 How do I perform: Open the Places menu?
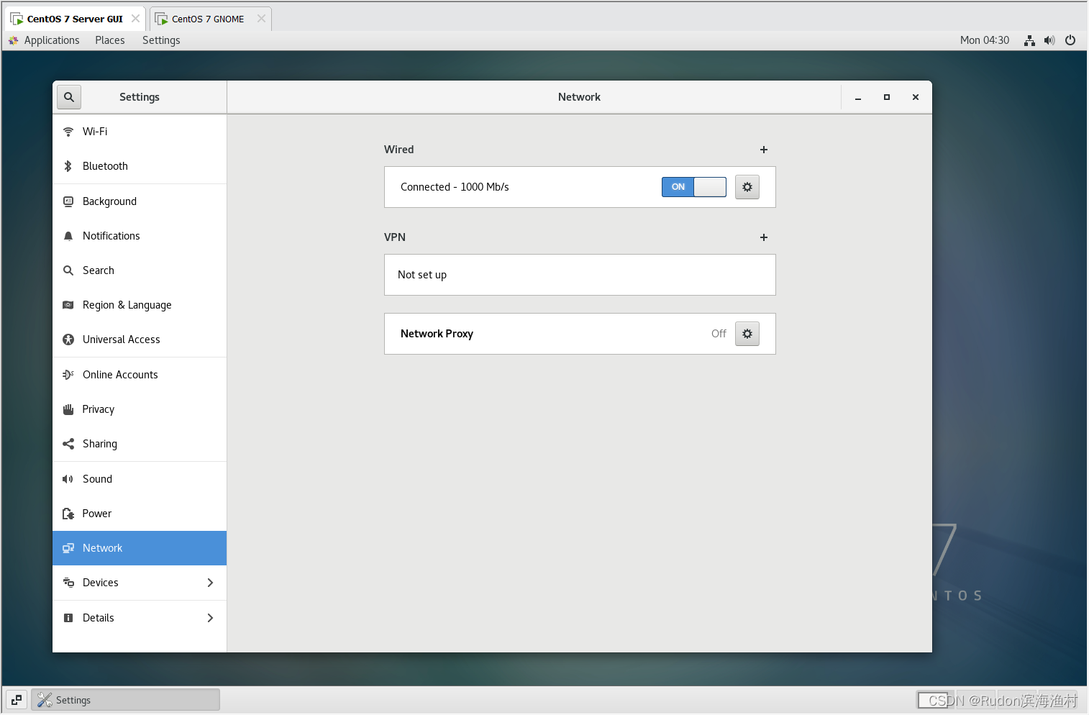click(109, 40)
